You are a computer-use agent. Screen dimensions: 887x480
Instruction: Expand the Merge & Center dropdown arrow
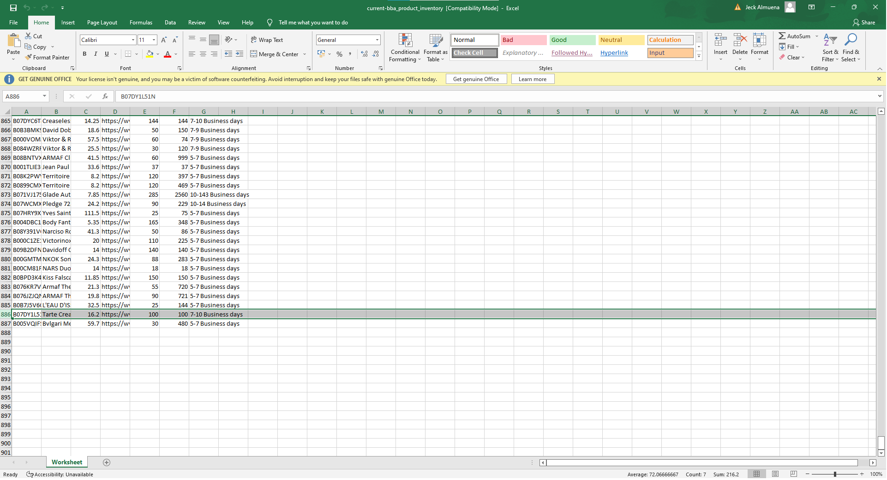click(x=305, y=54)
